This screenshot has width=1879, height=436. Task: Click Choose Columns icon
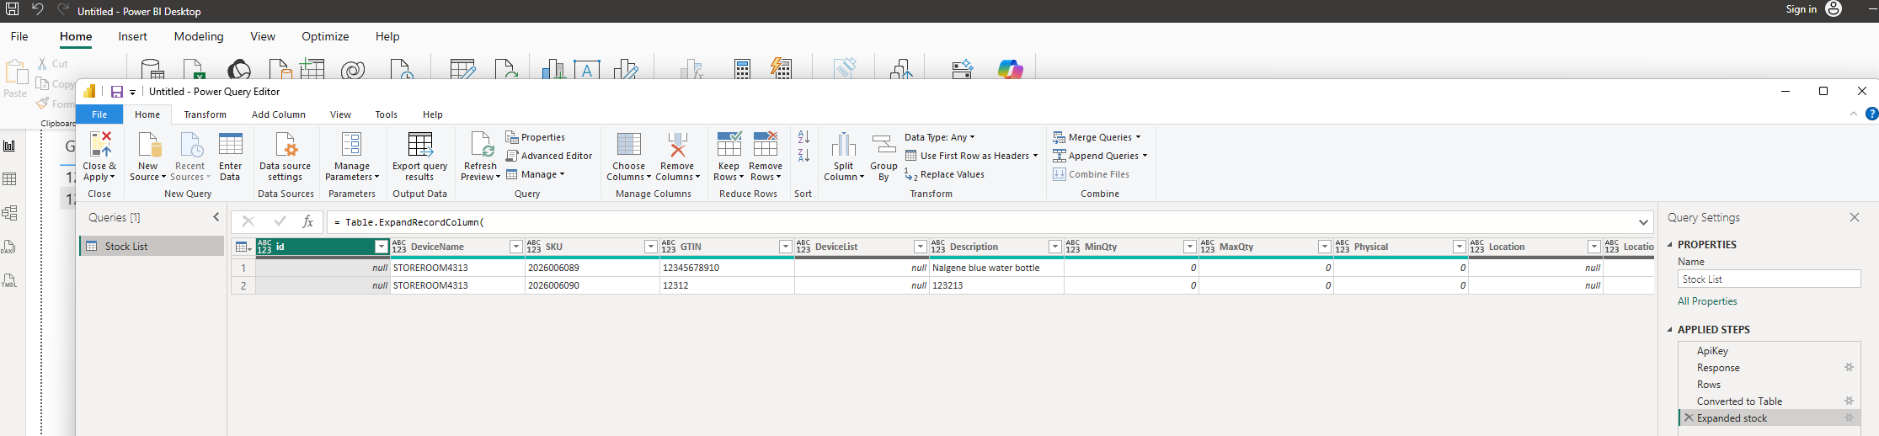point(628,145)
